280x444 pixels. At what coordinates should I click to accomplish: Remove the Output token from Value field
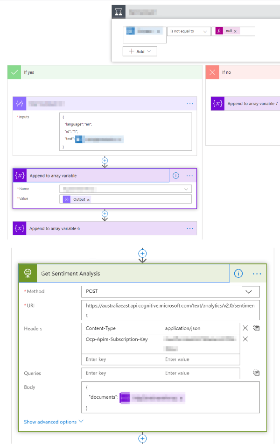89,199
